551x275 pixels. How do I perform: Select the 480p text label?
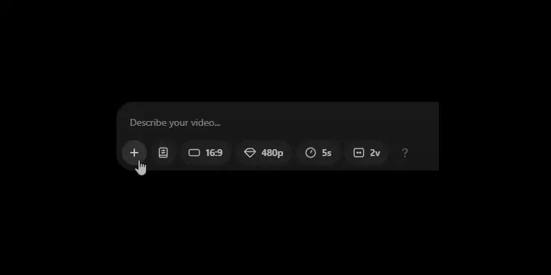pyautogui.click(x=272, y=153)
